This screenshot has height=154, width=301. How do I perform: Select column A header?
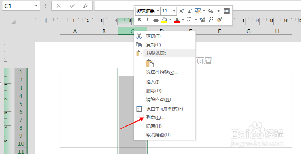pos(75,31)
